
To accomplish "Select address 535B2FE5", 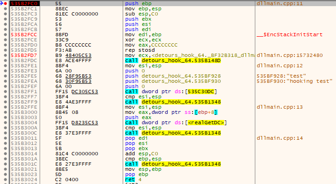I will tap(24, 76).
